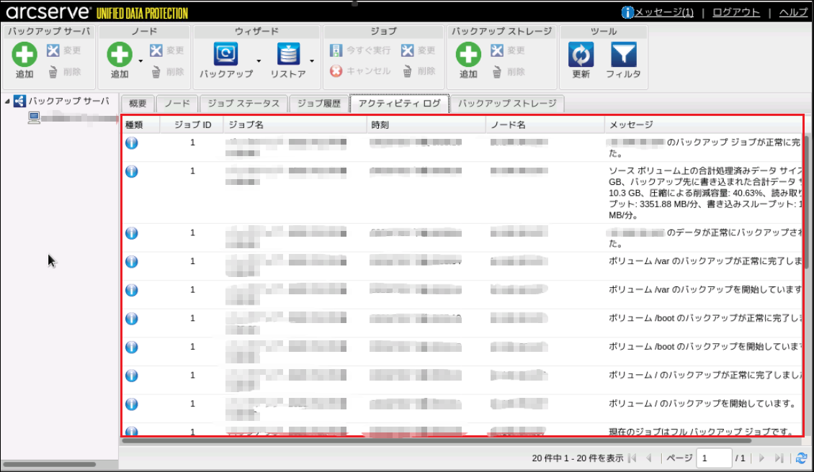
Task: Click the page number input field
Action: tap(714, 458)
